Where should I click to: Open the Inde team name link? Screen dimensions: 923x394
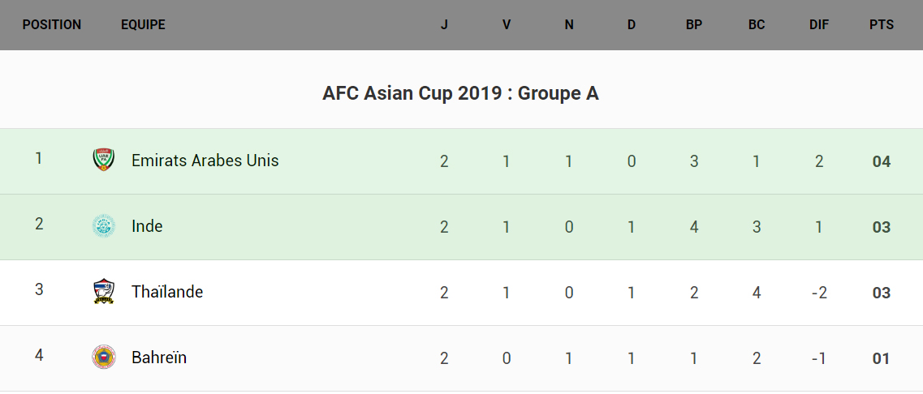click(x=147, y=226)
